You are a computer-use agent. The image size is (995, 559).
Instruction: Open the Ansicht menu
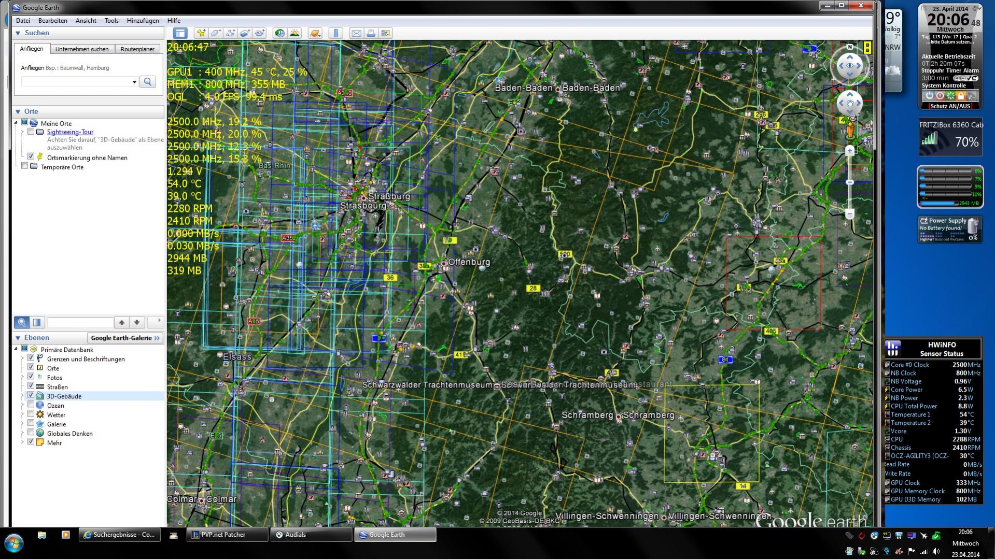(86, 21)
